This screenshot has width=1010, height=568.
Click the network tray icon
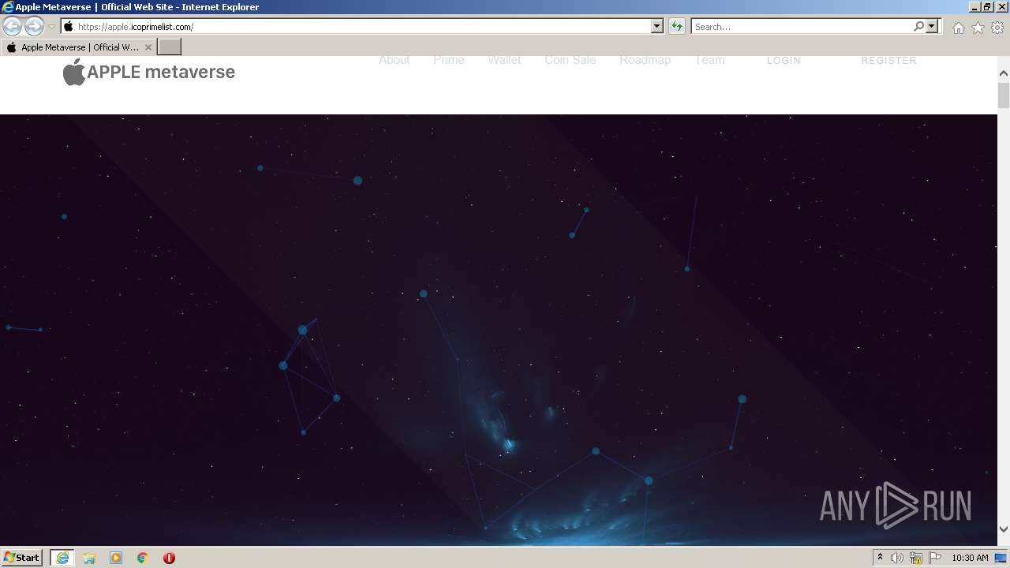pyautogui.click(x=916, y=558)
